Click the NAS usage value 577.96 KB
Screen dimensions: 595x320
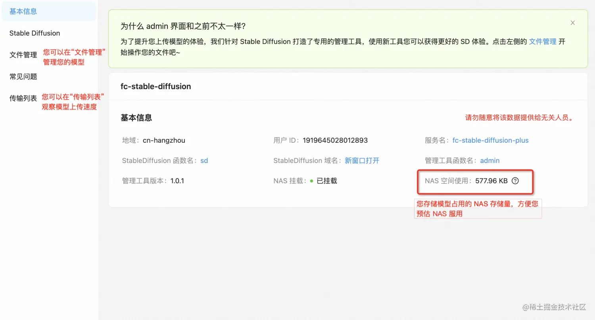point(491,181)
